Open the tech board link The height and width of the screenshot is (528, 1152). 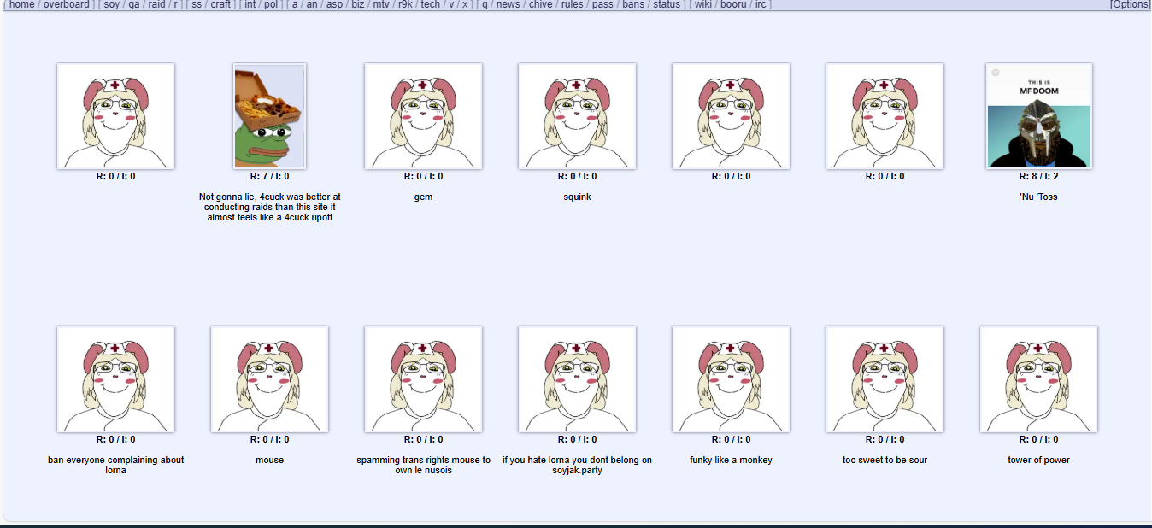tap(431, 4)
